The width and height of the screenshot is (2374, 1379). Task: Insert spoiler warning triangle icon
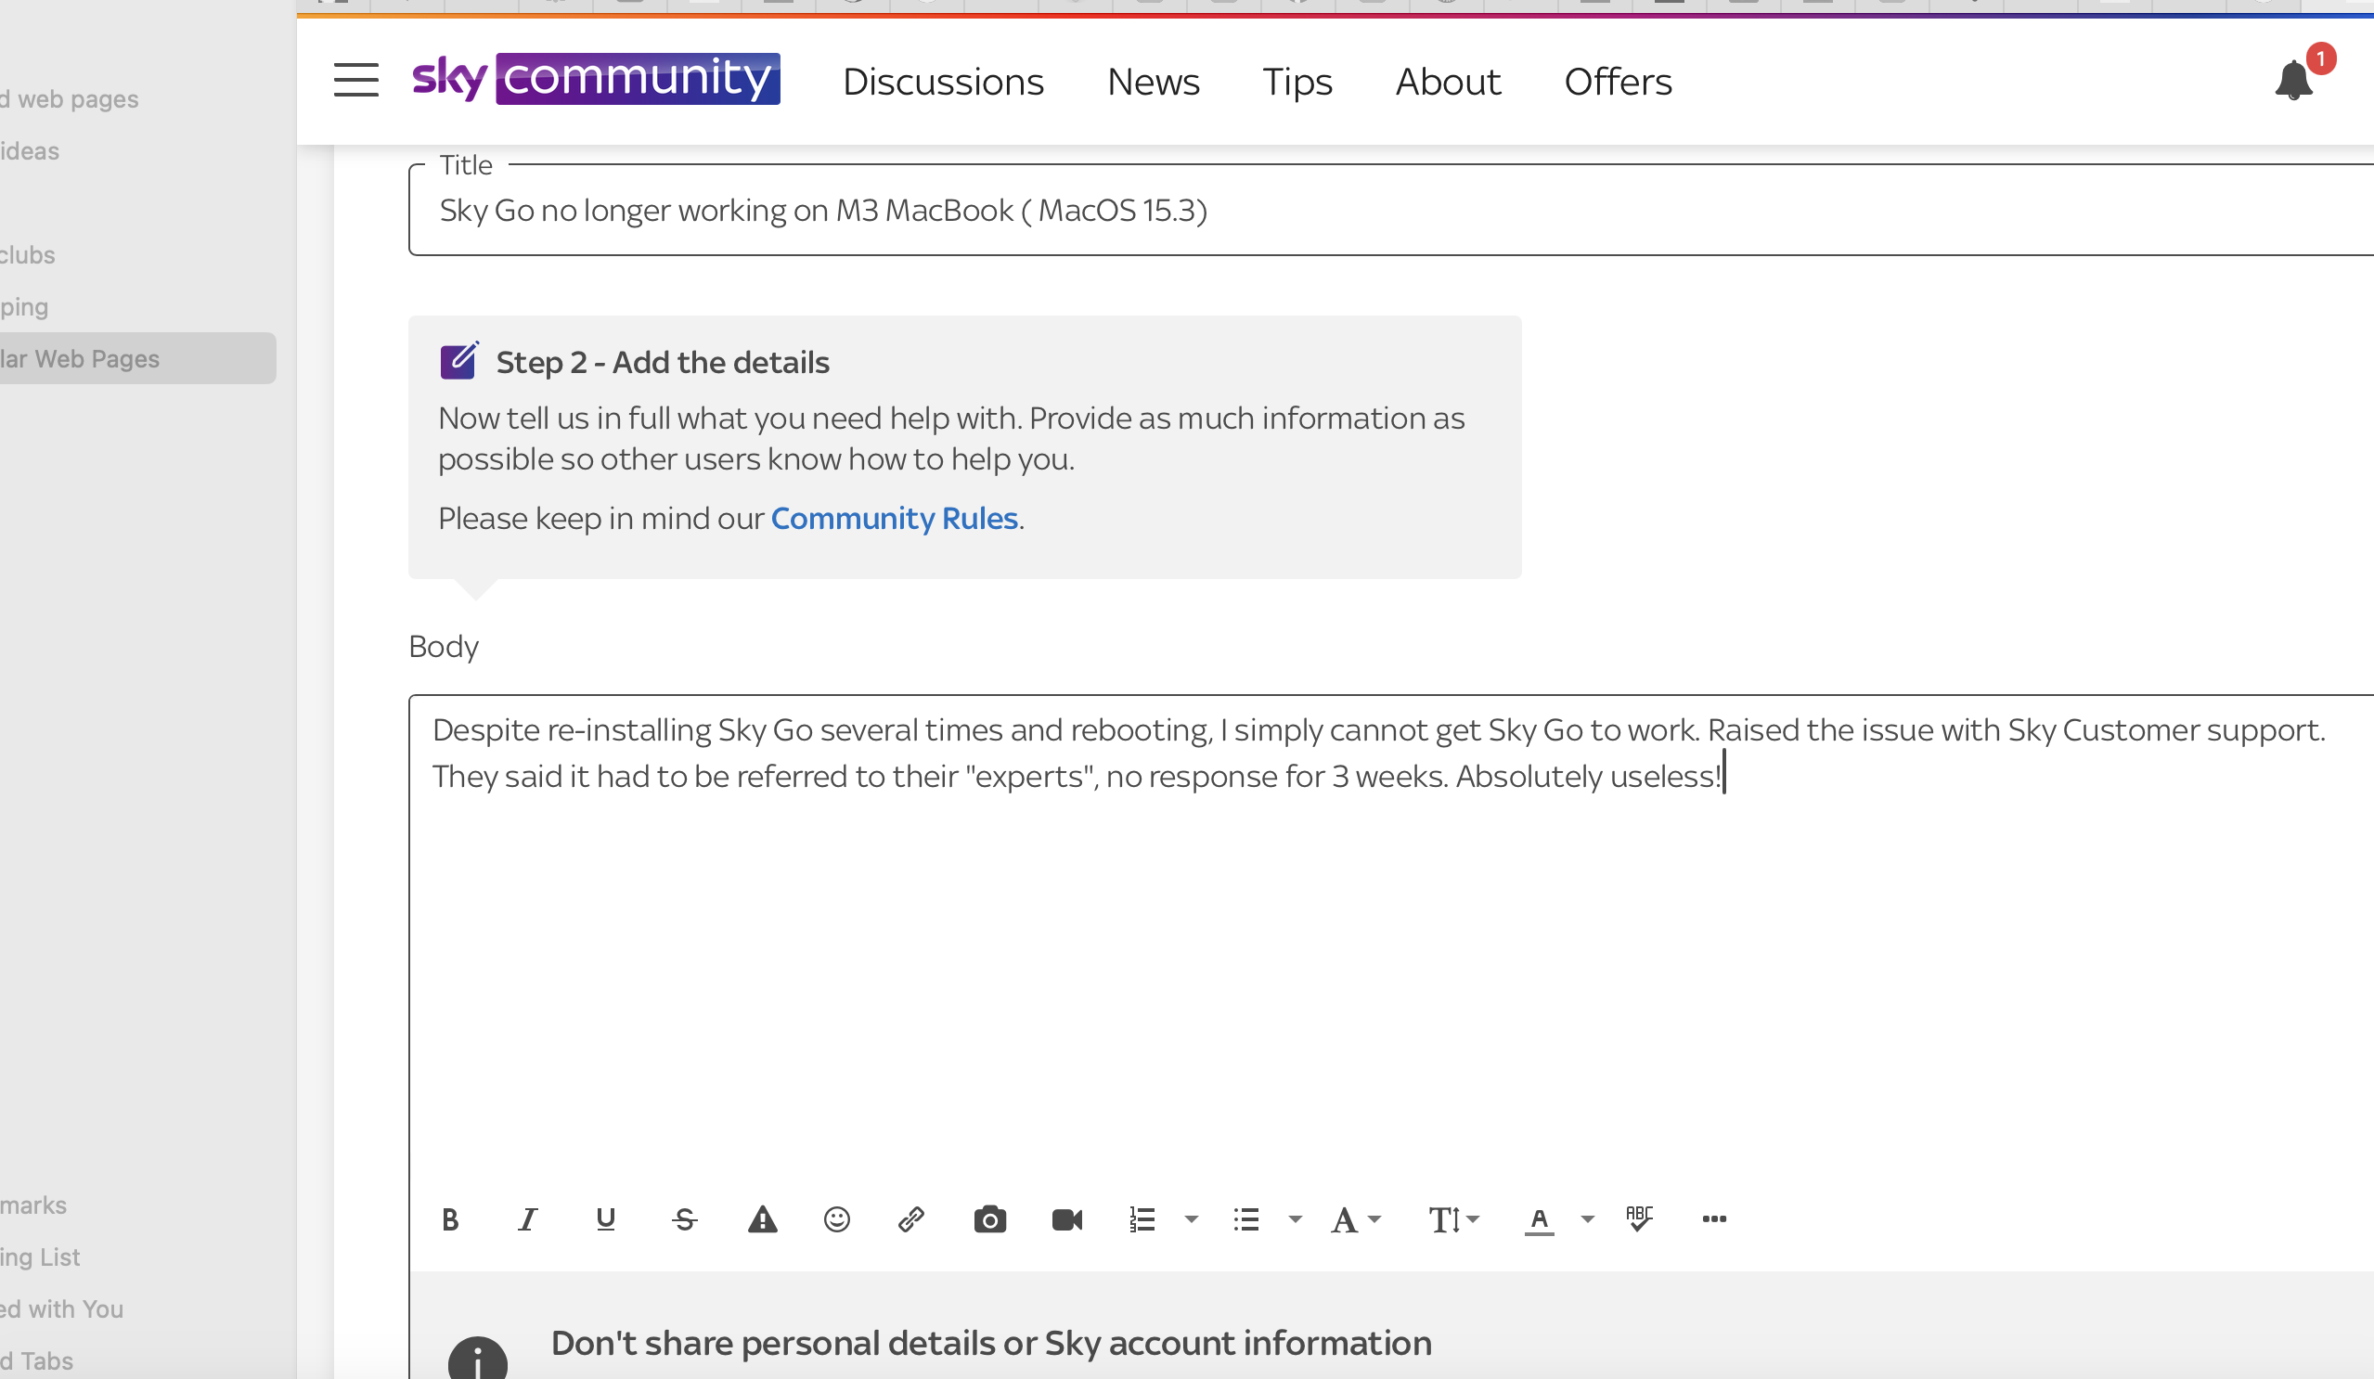point(762,1219)
